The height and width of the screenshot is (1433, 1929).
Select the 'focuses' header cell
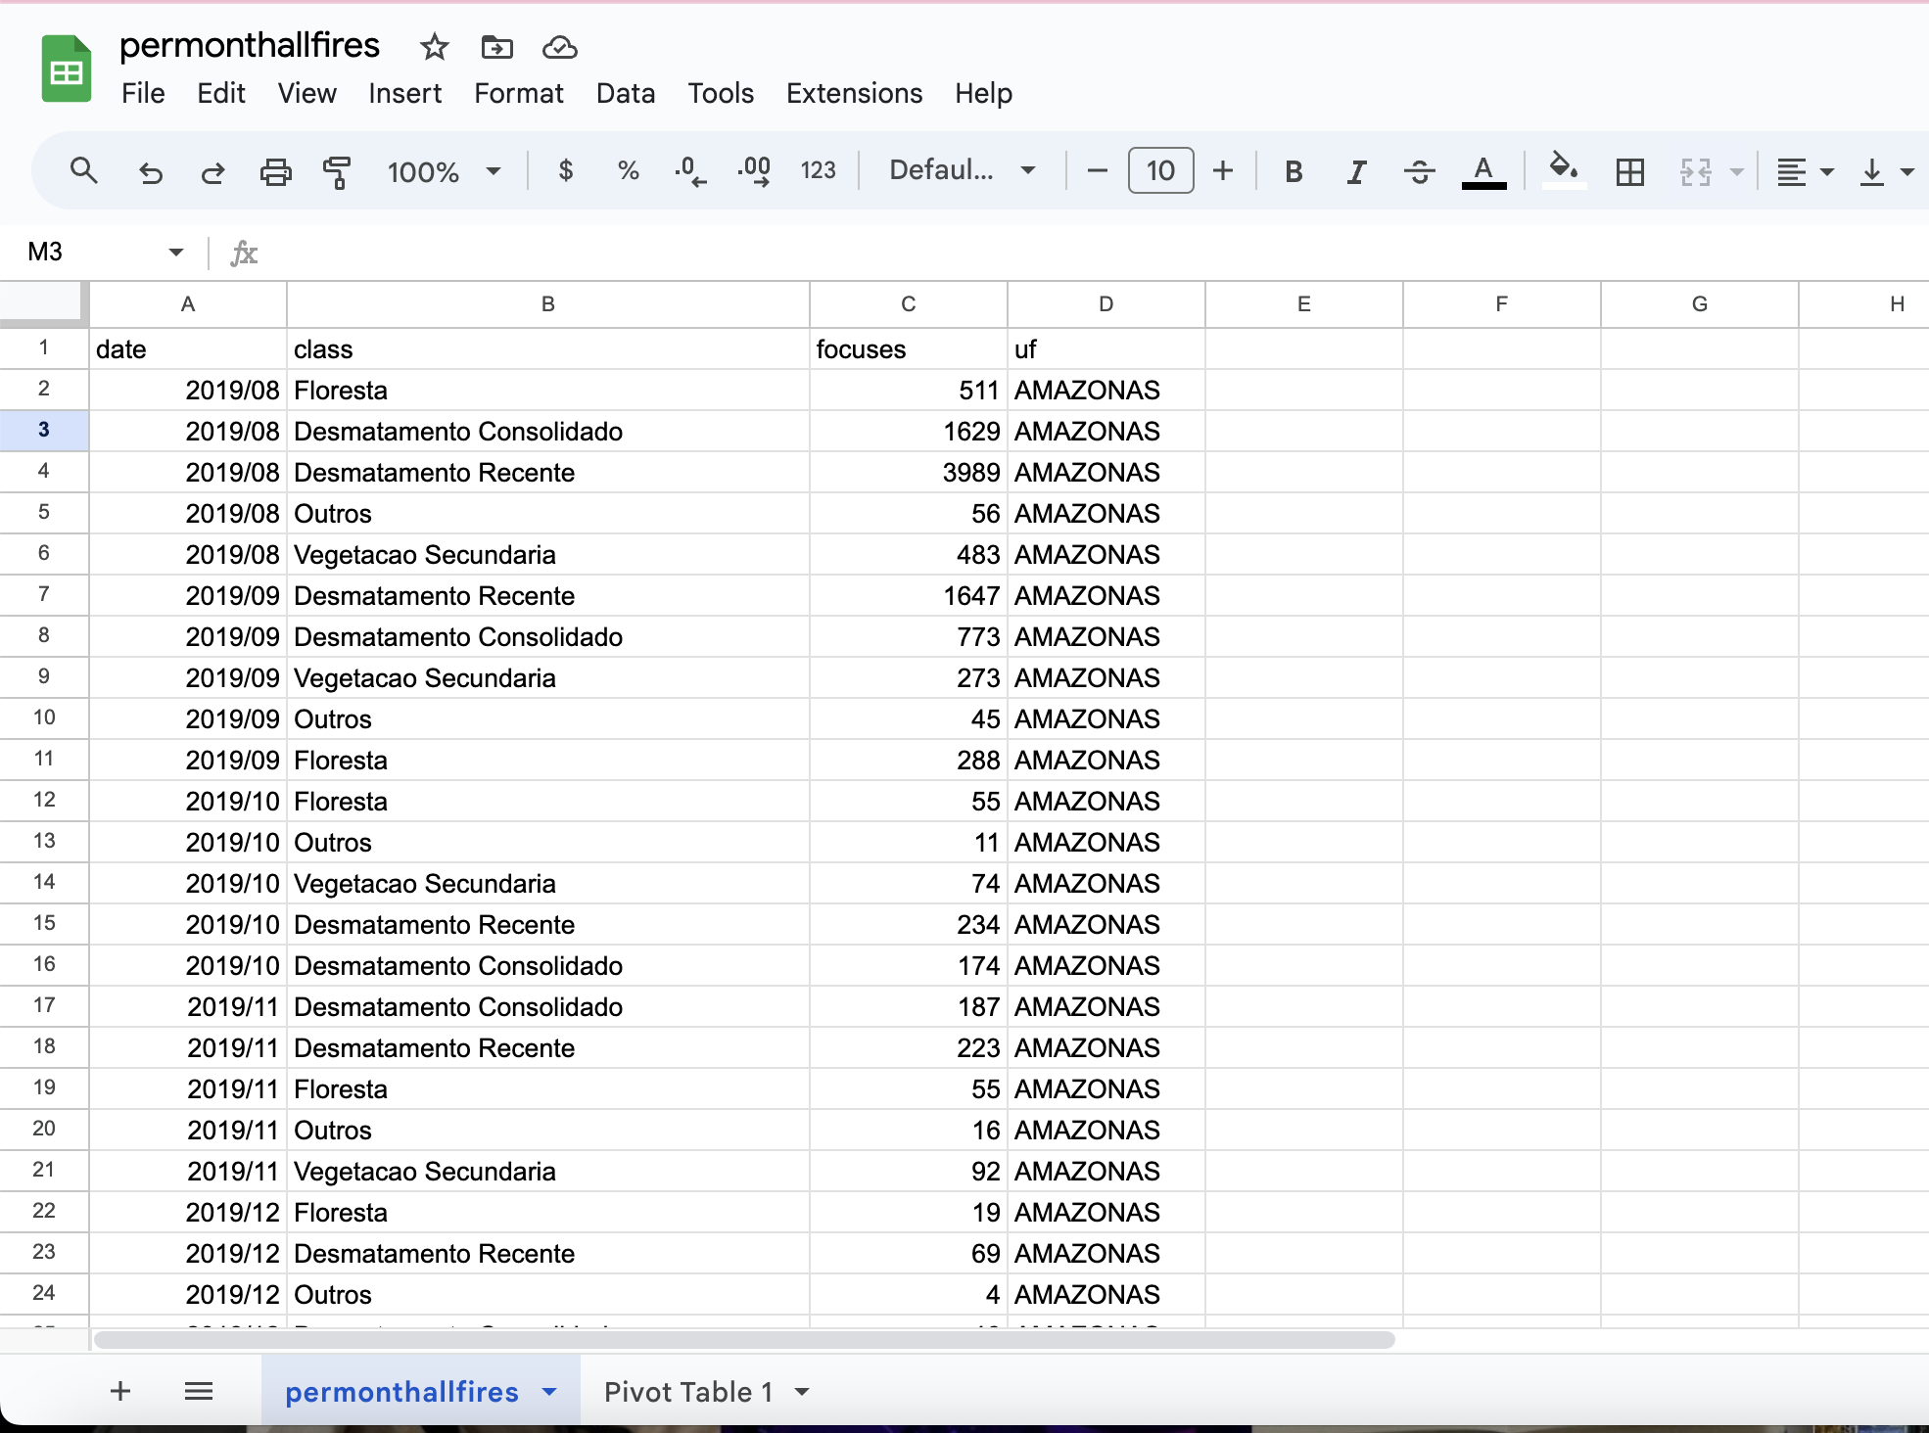pyautogui.click(x=909, y=349)
